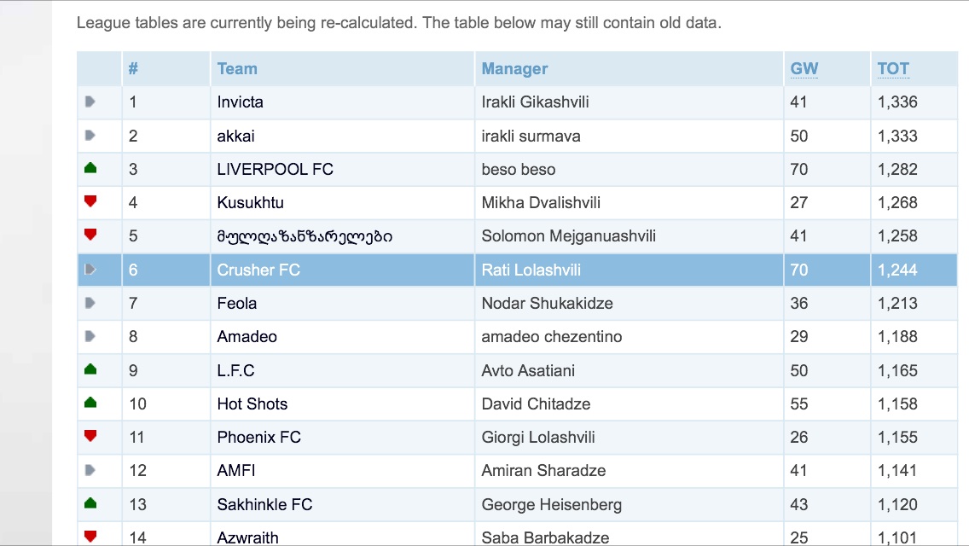The height and width of the screenshot is (546, 969).
Task: Click the red down arrow beside Azwraith
Action: click(90, 537)
